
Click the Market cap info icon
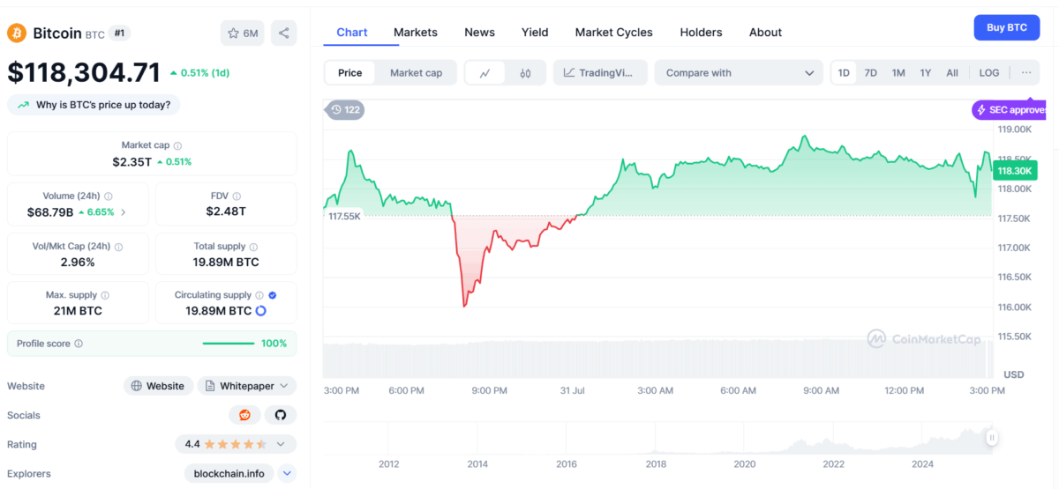[x=178, y=145]
